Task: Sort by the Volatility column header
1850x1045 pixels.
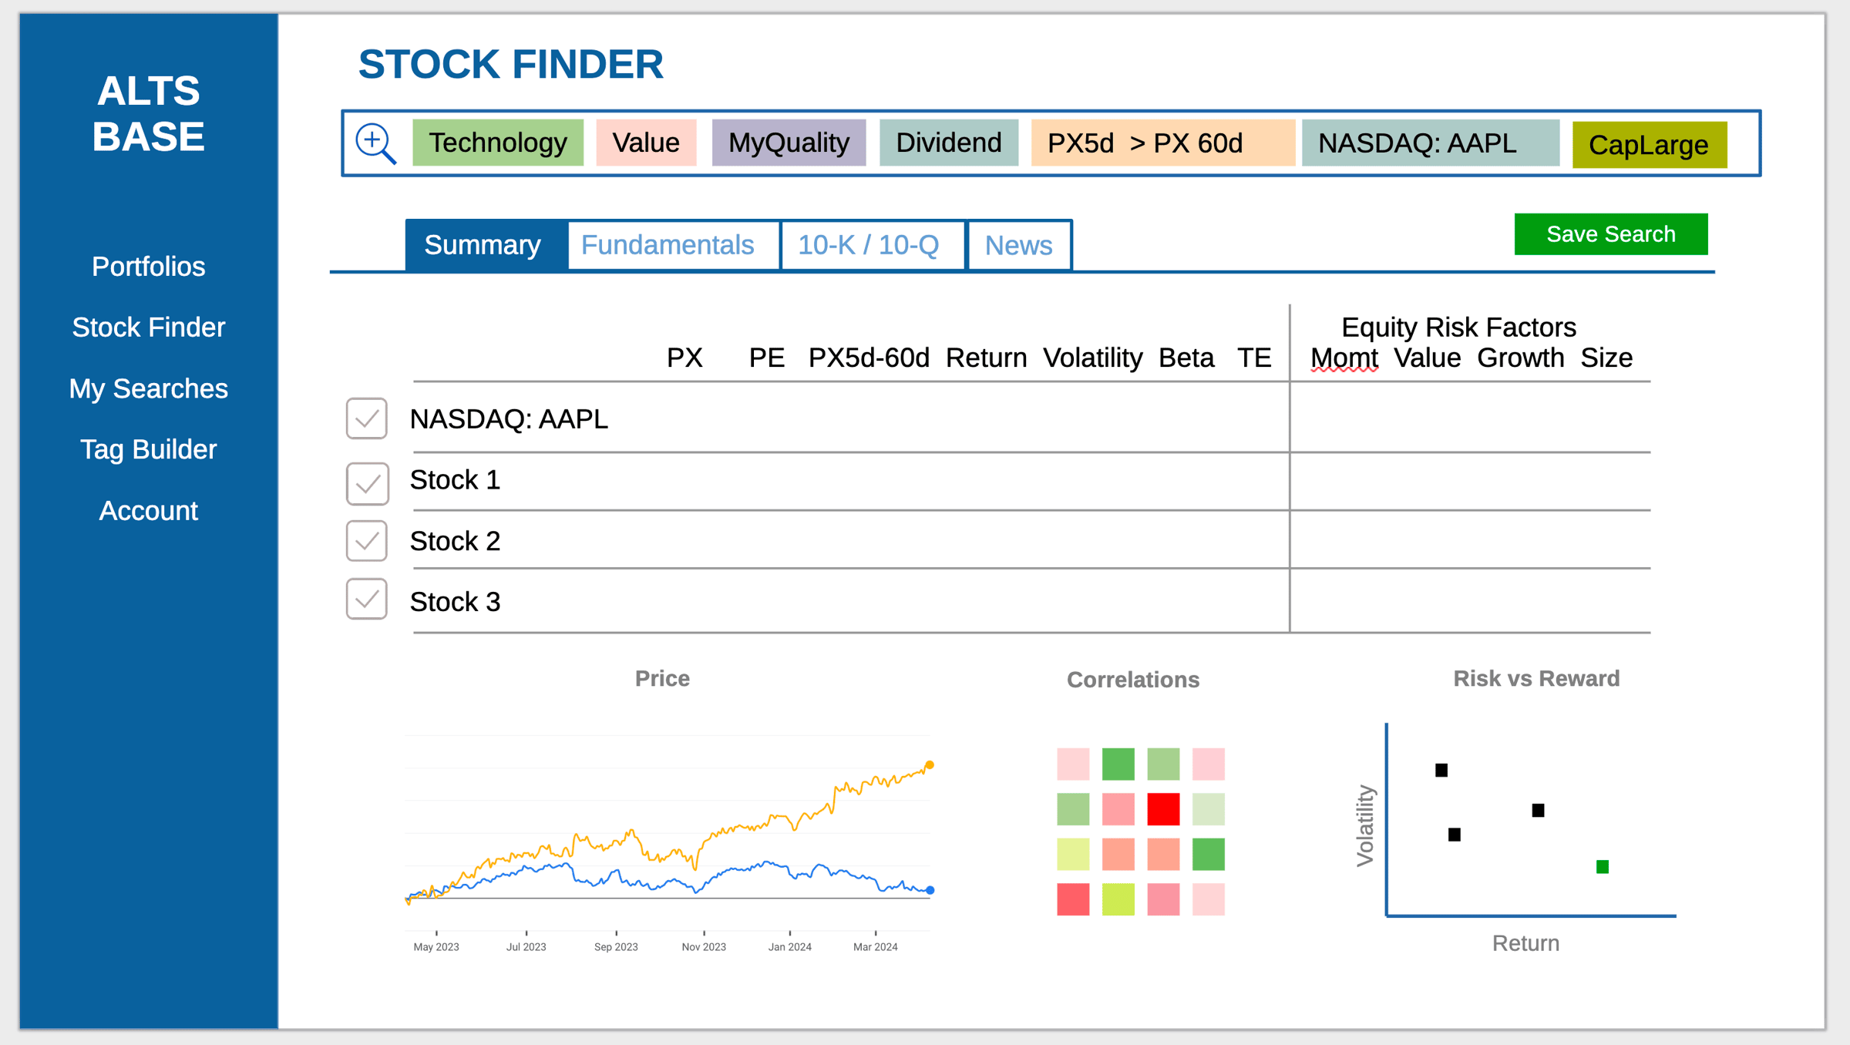Action: [x=1092, y=358]
